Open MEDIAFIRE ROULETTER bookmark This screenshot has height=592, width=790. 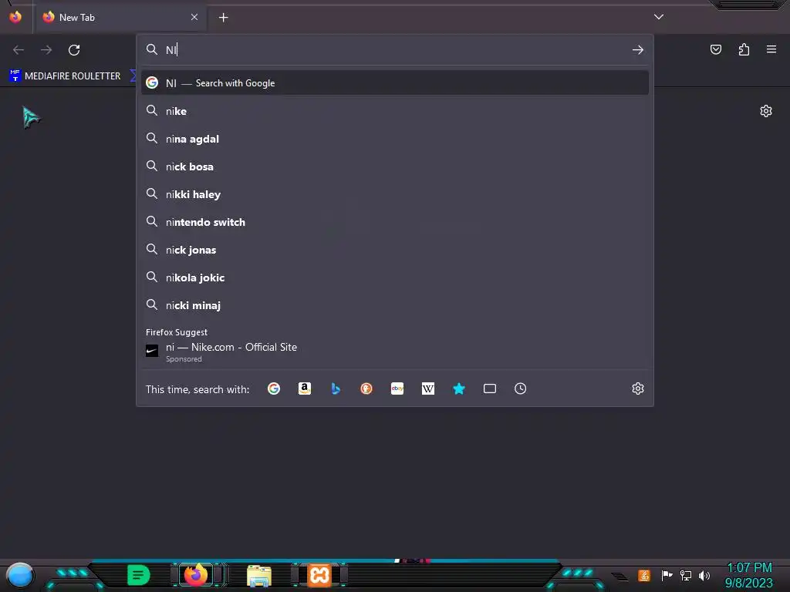click(x=65, y=76)
